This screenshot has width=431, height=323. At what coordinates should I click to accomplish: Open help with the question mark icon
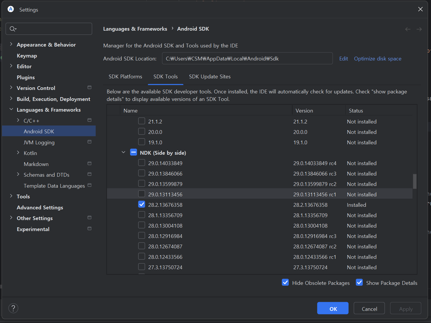coord(13,308)
